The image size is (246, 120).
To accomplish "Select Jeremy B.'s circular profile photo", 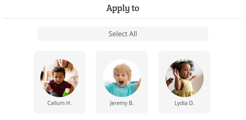I will (122, 78).
